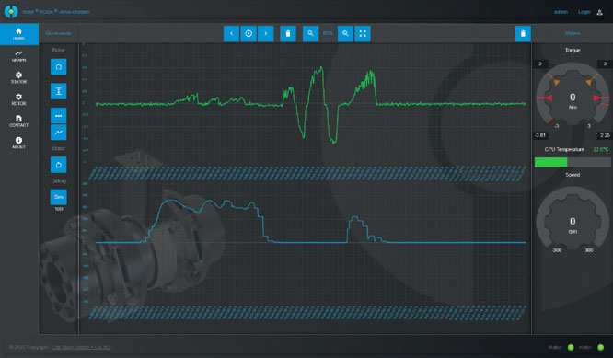Open Rotor settings in sidebar
Screen dimensions: 613x358
18,99
